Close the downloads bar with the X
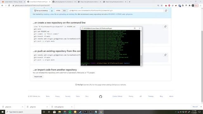 tap(201, 107)
